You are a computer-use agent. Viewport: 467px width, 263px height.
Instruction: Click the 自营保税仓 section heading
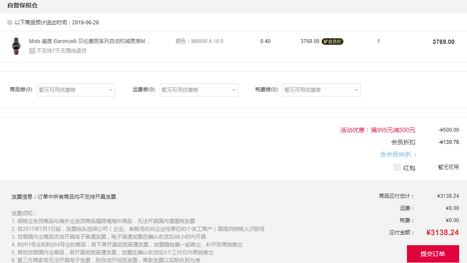(22, 5)
